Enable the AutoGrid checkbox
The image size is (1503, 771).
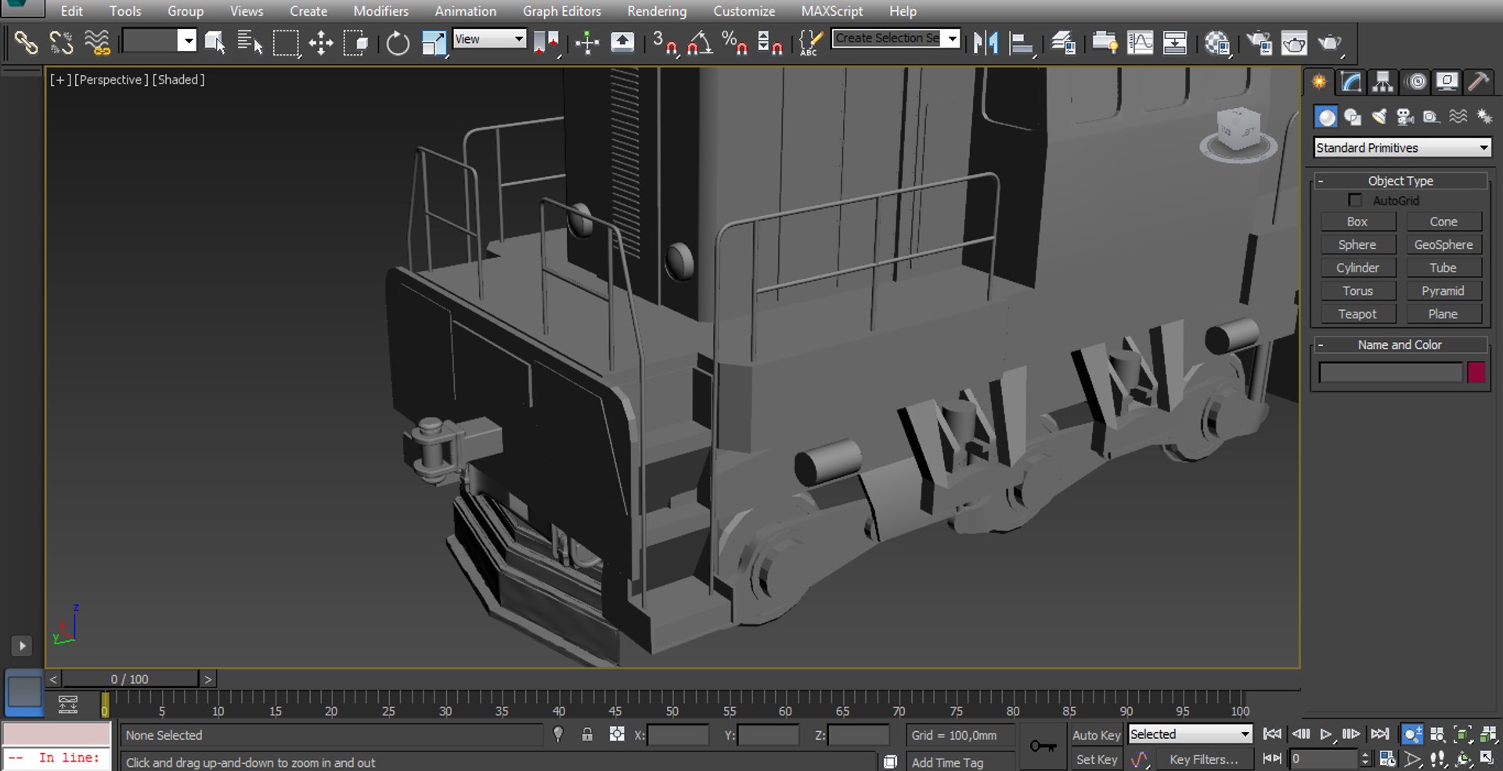click(x=1355, y=200)
